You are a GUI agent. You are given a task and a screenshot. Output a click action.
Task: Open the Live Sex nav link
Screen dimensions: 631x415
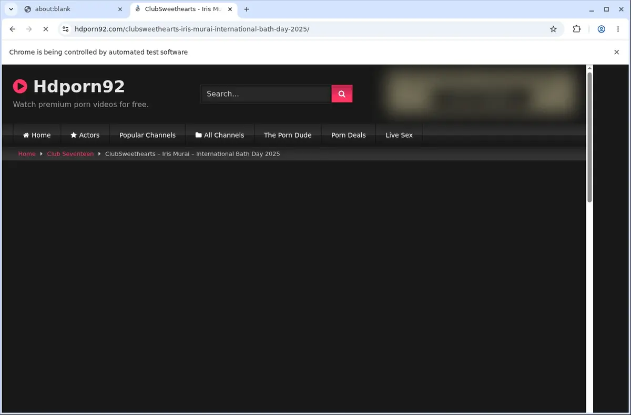(399, 135)
